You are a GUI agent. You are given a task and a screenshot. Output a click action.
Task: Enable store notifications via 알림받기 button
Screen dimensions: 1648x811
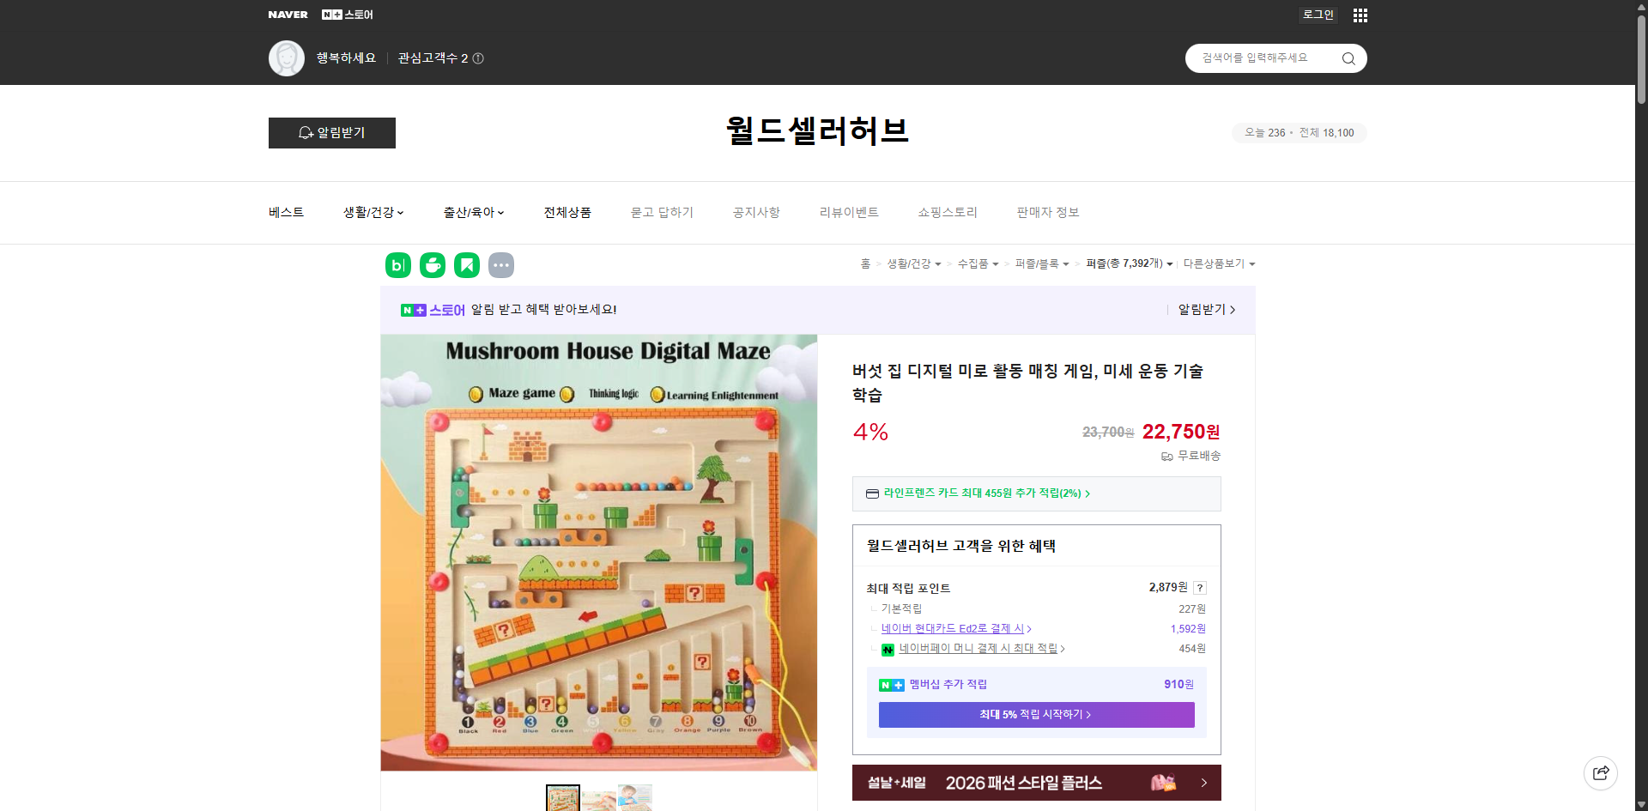coord(331,133)
